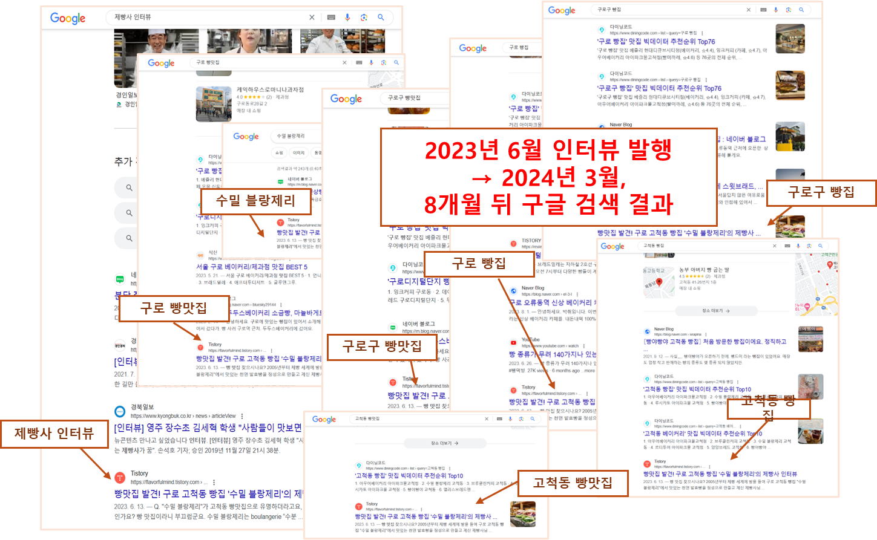The height and width of the screenshot is (540, 877).
Task: Start voice search in the 고척동 빵집 window
Action: 798,246
